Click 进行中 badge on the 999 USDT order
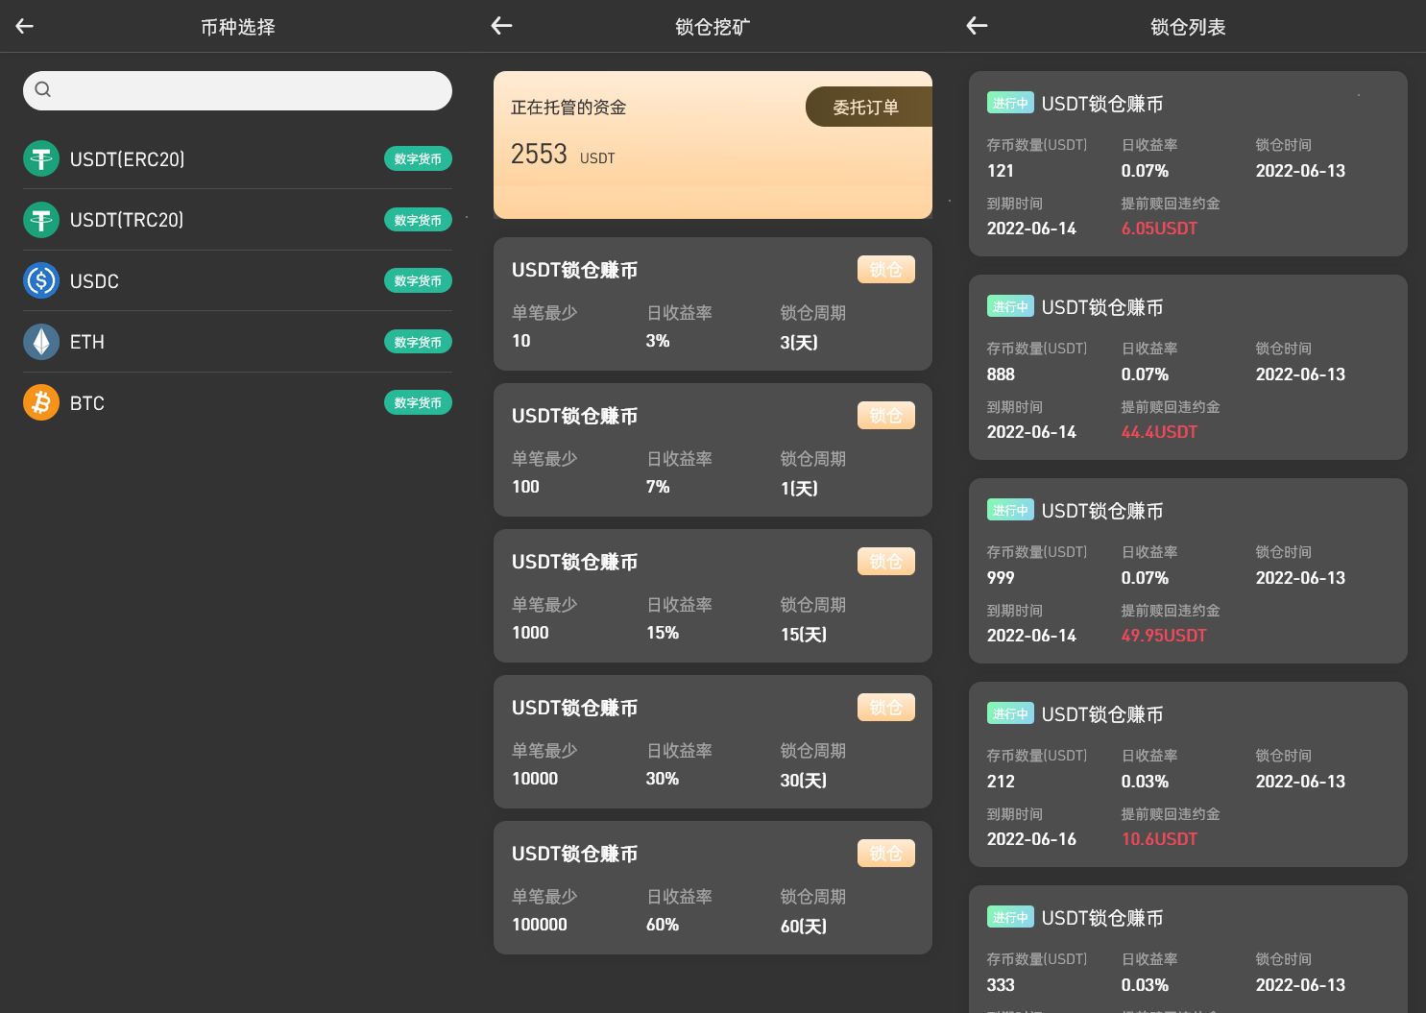The height and width of the screenshot is (1013, 1426). 1010,510
